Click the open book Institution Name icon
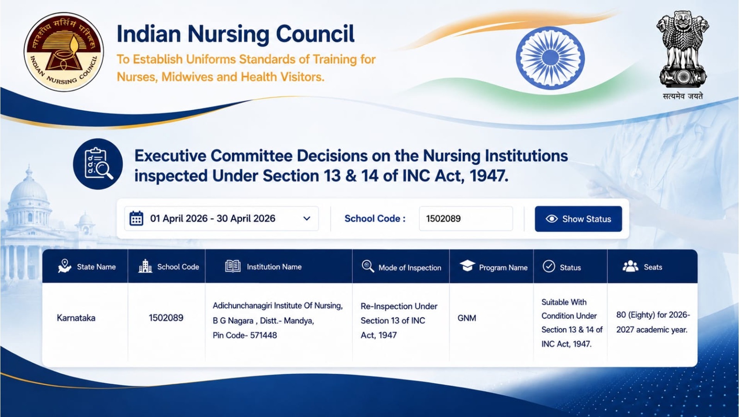 [233, 266]
